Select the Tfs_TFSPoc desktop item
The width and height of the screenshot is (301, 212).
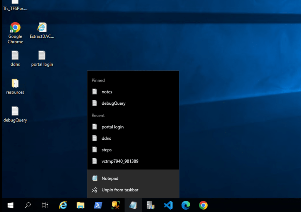pos(15,5)
